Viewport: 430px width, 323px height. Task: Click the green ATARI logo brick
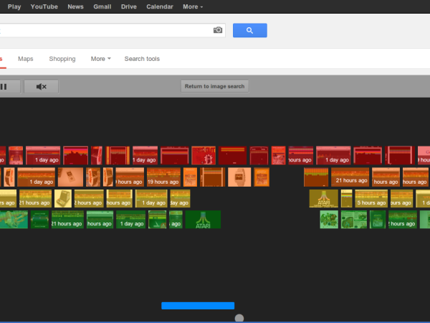203,220
